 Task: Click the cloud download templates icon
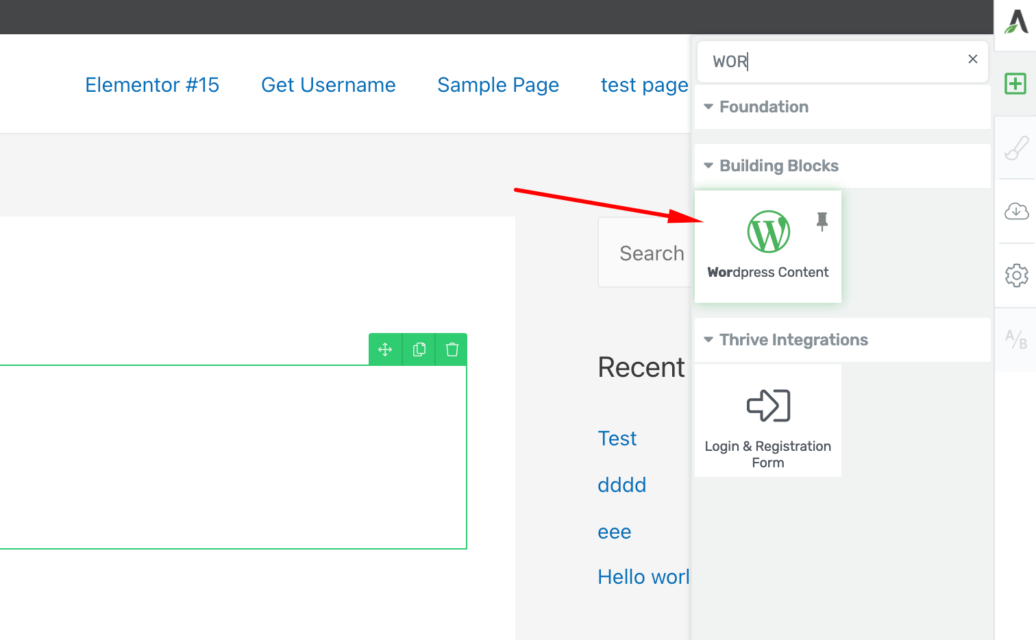tap(1016, 212)
